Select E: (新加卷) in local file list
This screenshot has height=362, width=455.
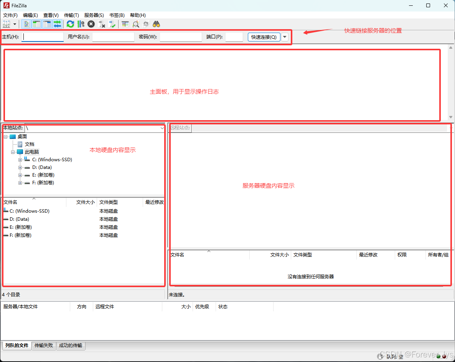(21, 227)
